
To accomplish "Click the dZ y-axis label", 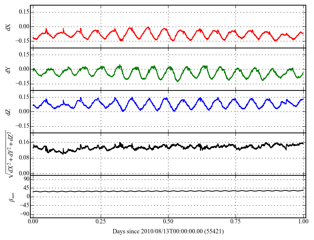I will coord(9,112).
